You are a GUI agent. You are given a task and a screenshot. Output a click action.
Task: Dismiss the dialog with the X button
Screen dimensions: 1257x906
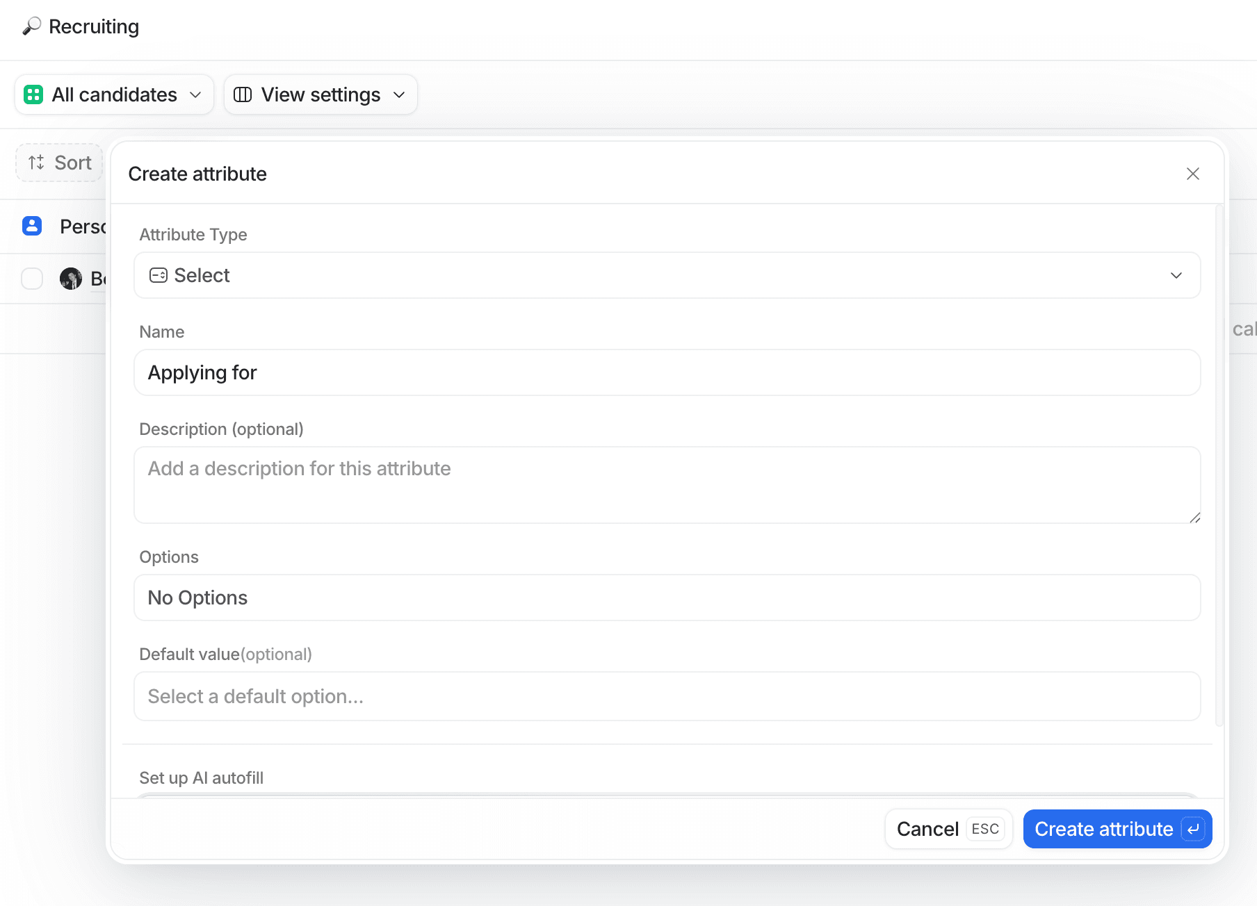click(1193, 174)
